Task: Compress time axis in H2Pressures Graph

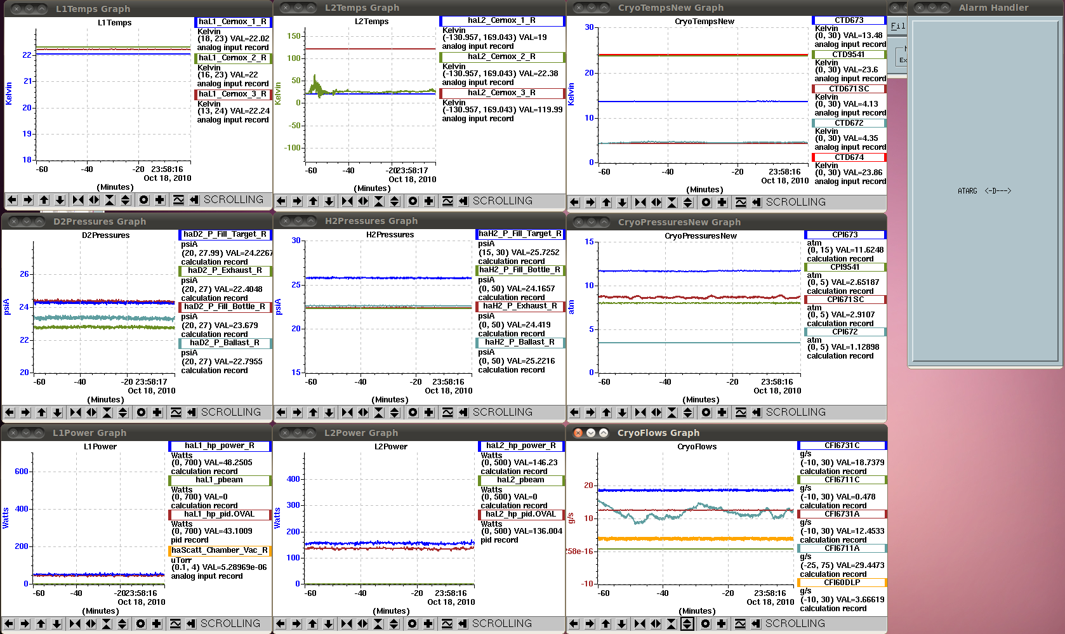Action: click(x=347, y=413)
